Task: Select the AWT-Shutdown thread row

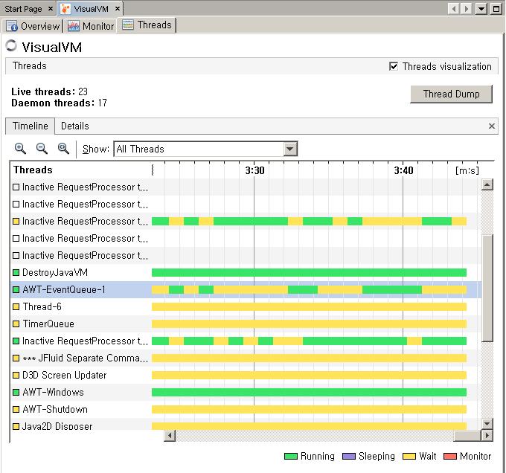Action: (246, 410)
